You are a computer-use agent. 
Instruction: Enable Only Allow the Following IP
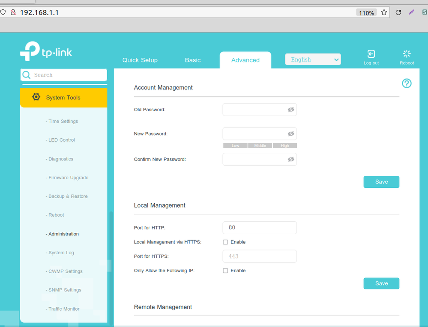coord(225,271)
